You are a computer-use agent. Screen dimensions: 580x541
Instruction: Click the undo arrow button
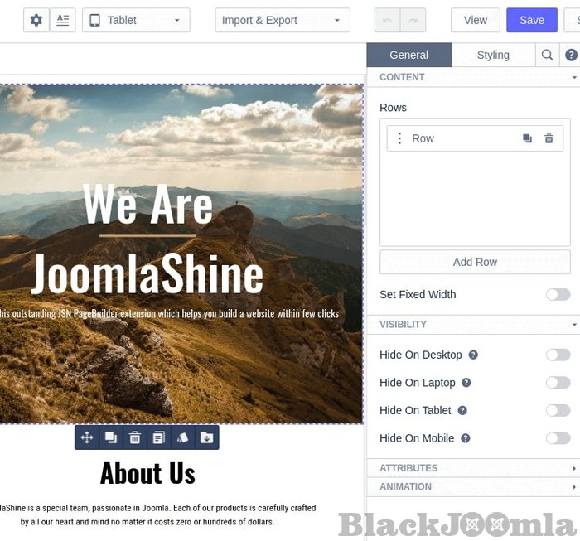(x=388, y=20)
